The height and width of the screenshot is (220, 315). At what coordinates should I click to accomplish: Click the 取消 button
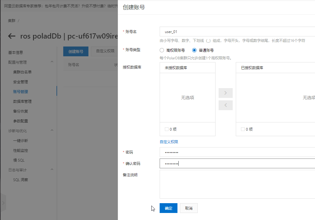click(189, 208)
